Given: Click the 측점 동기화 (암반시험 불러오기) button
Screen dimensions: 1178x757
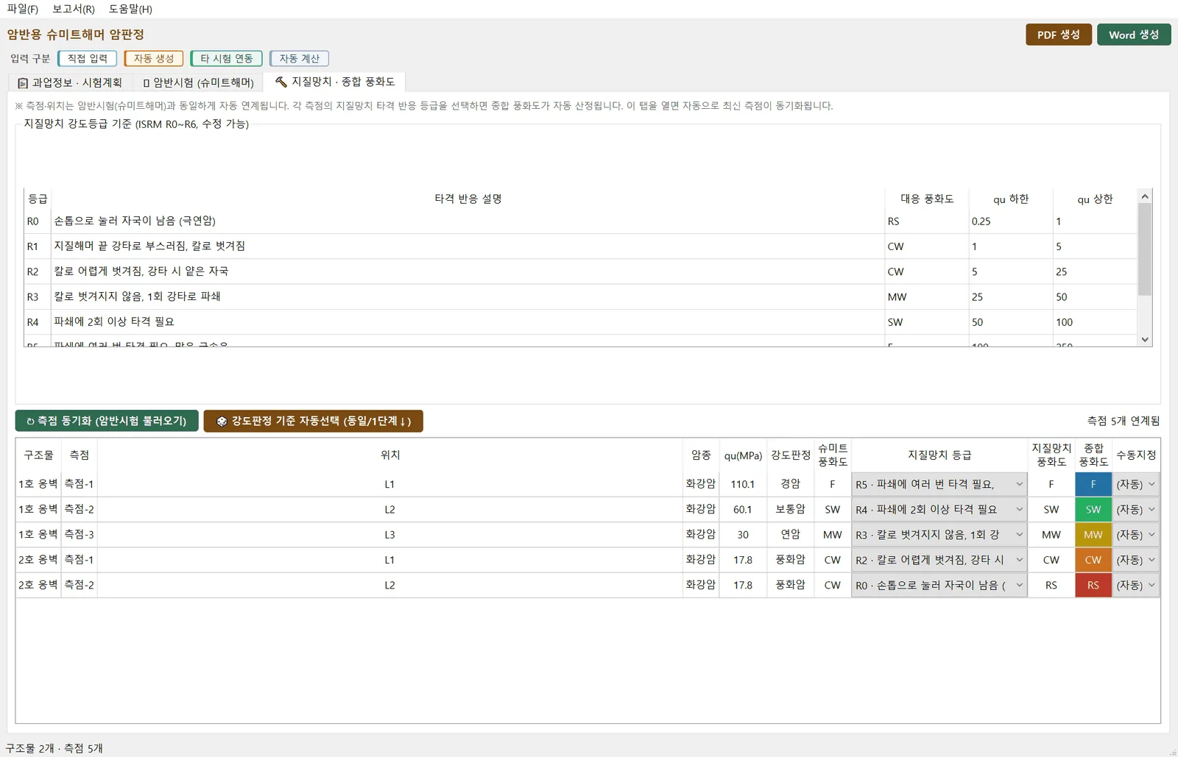Looking at the screenshot, I should tap(107, 421).
